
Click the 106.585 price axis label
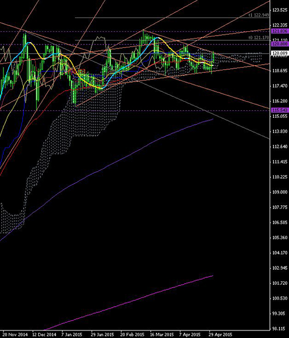pos(280,222)
